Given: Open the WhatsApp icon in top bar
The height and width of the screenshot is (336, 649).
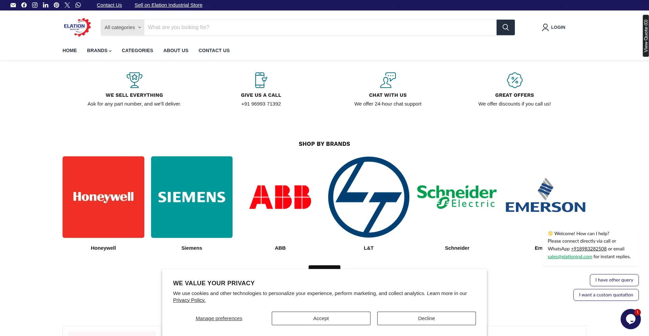Looking at the screenshot, I should pos(78,5).
